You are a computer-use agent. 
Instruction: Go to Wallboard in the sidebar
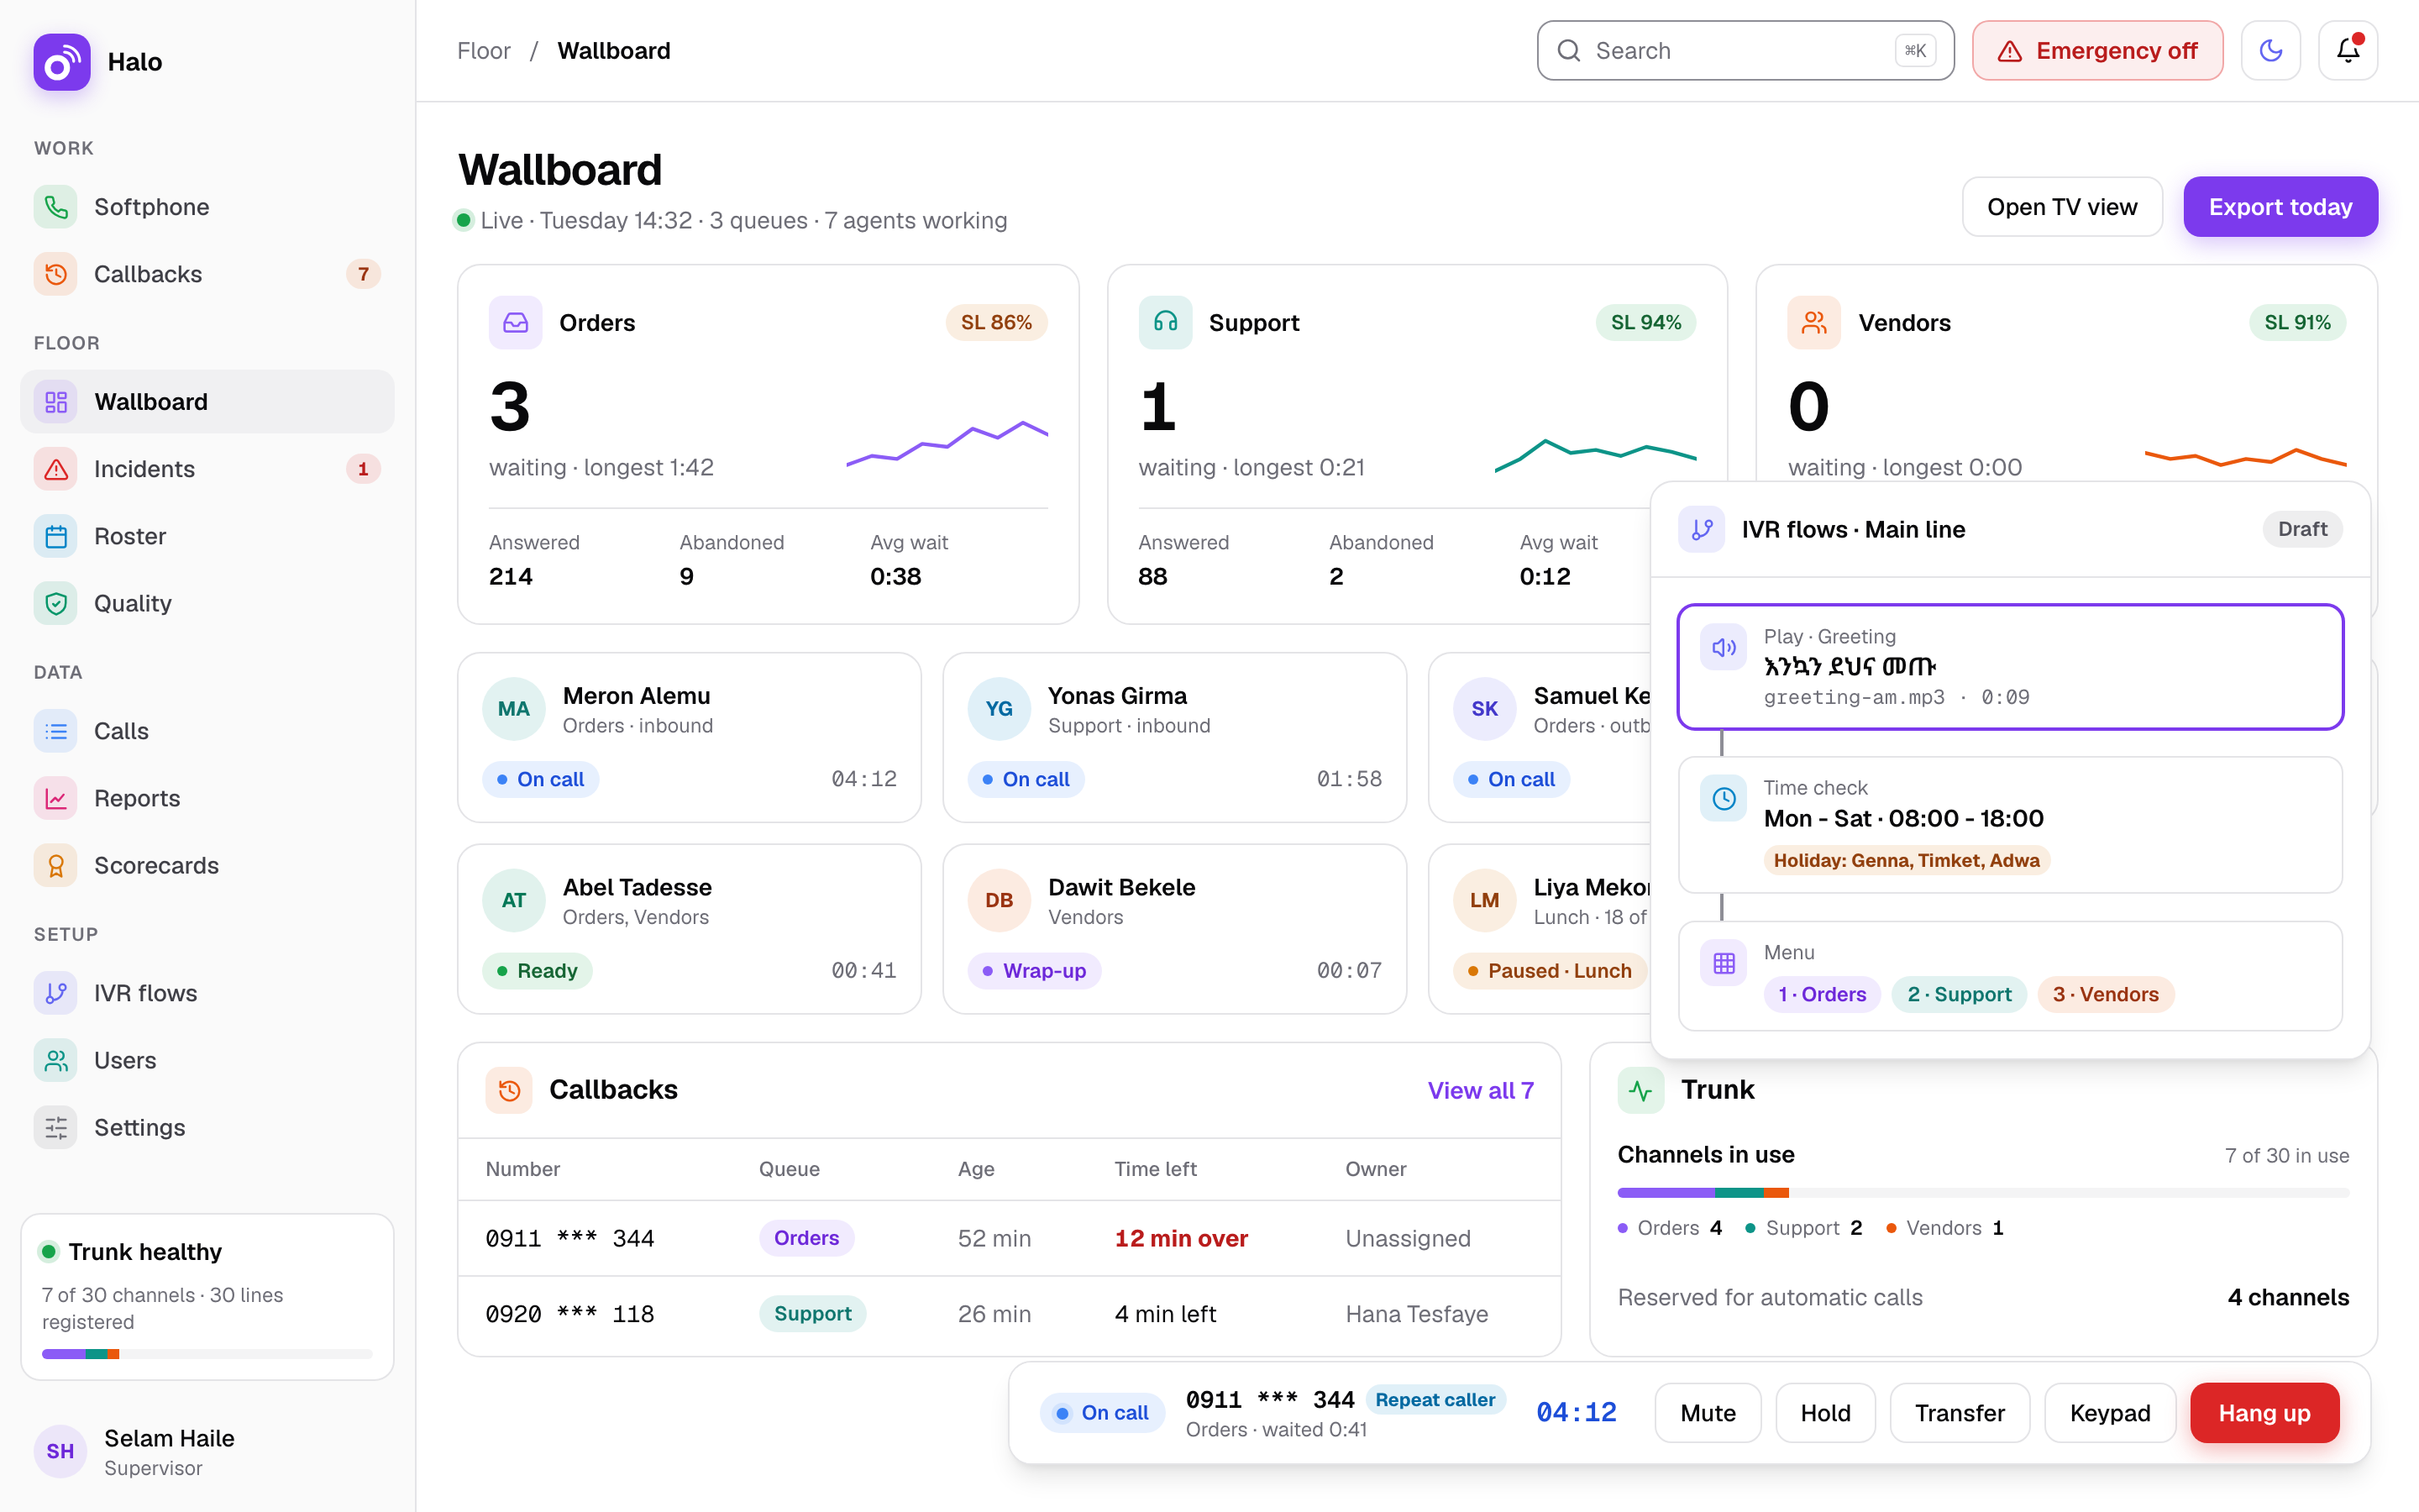tap(207, 402)
